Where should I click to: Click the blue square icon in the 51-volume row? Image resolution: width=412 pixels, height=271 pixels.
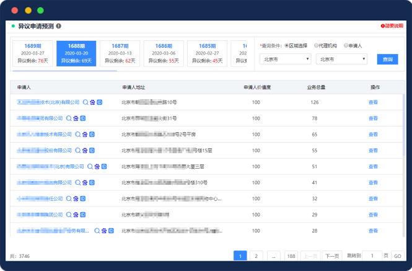pyautogui.click(x=104, y=166)
